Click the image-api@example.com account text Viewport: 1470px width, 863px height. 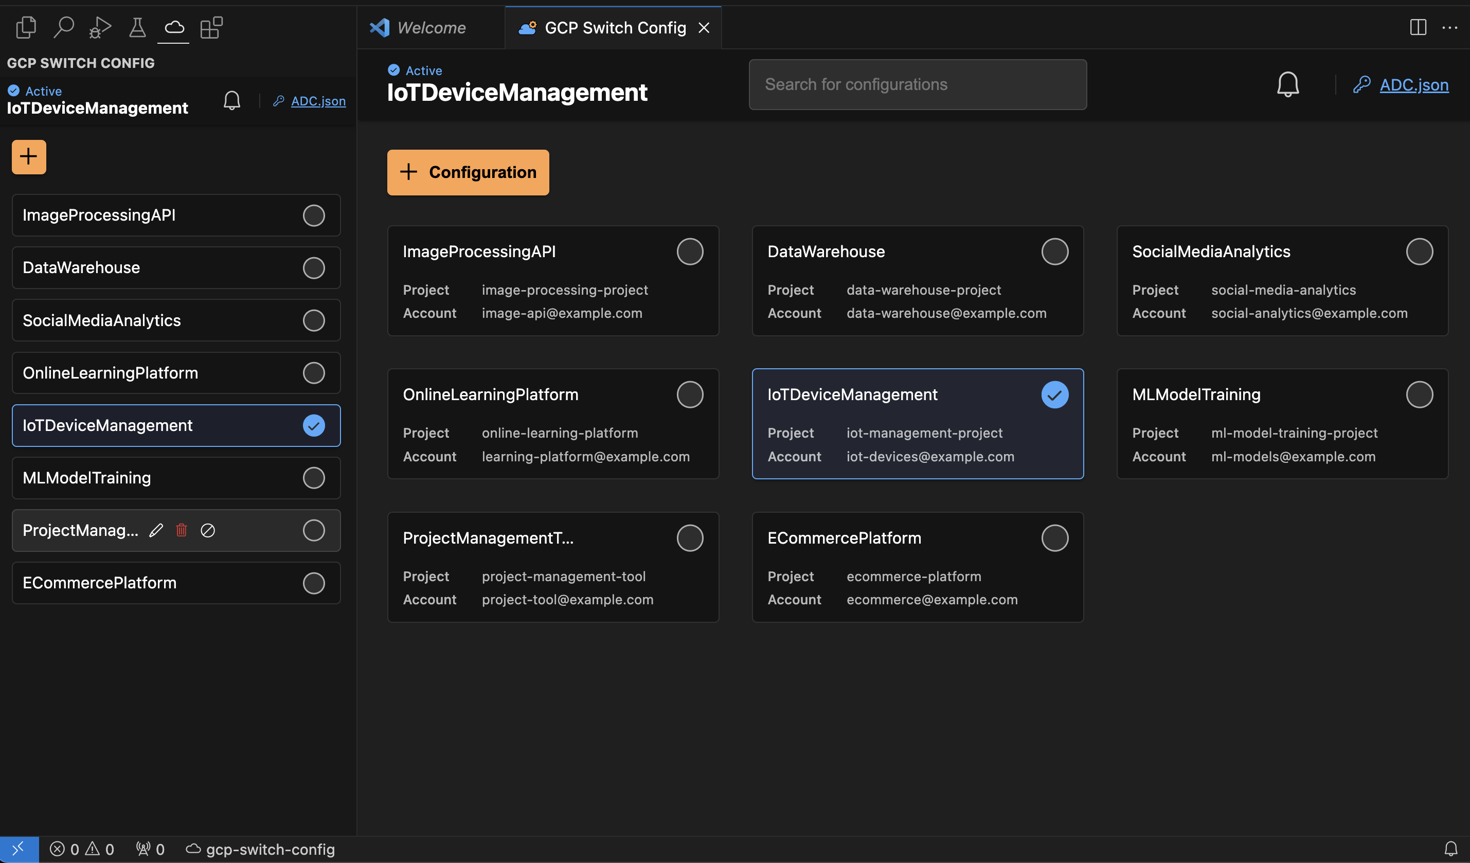562,313
